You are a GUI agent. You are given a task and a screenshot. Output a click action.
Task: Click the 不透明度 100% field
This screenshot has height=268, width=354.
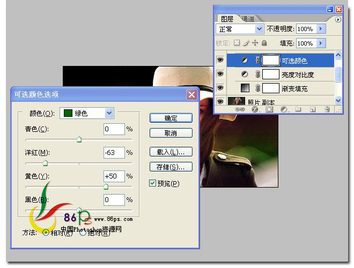coord(306,29)
